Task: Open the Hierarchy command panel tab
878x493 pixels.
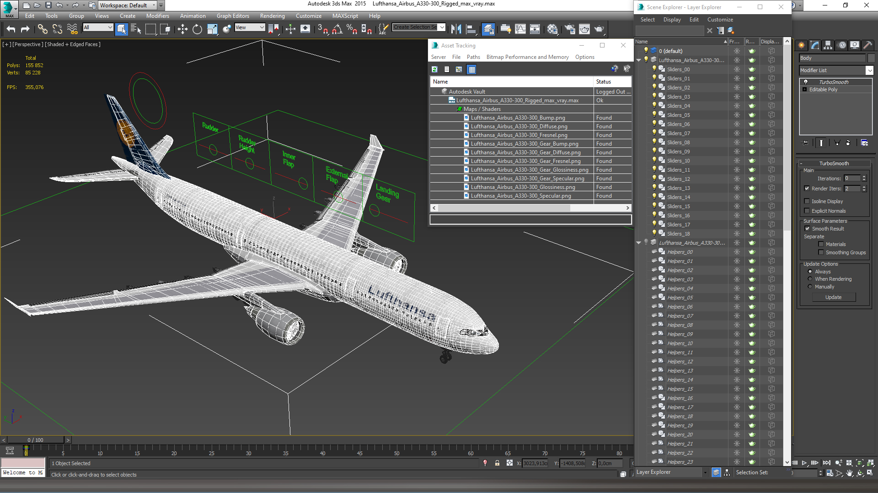Action: 828,45
